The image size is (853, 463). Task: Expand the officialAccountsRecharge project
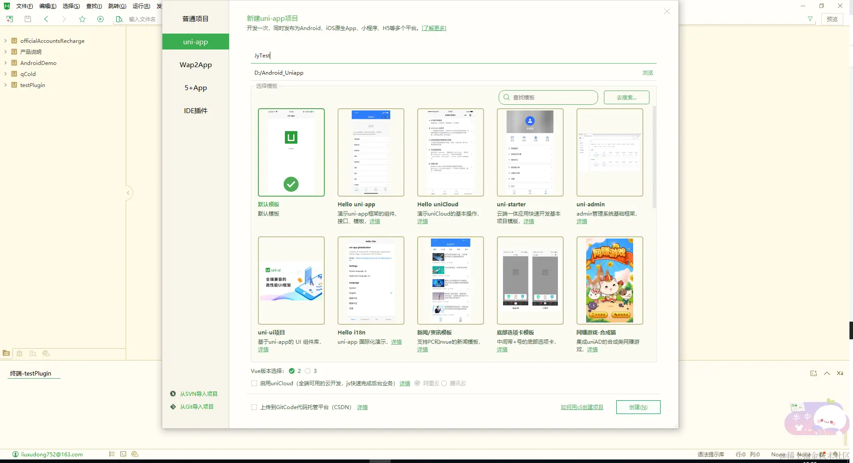(5, 41)
